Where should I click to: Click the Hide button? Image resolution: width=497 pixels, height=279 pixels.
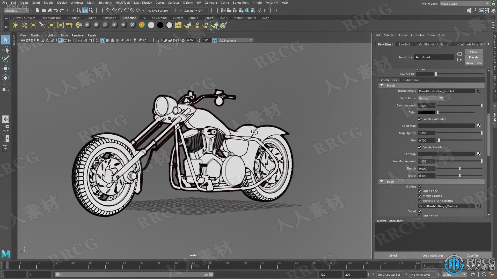click(x=479, y=63)
